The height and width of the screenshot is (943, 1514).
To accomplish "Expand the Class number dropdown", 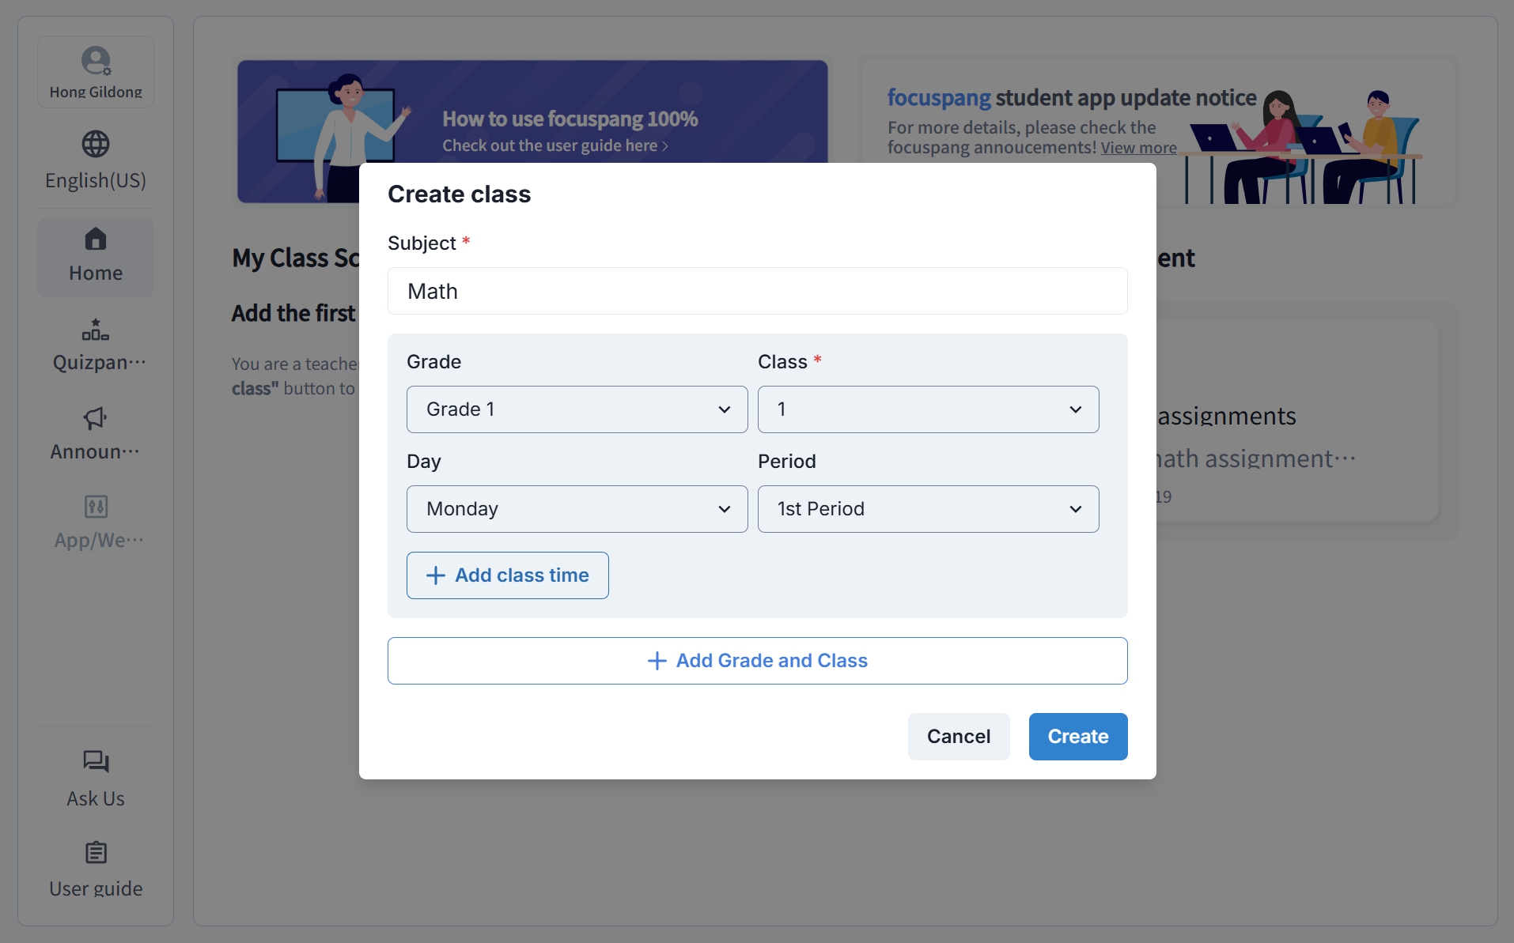I will click(x=929, y=409).
